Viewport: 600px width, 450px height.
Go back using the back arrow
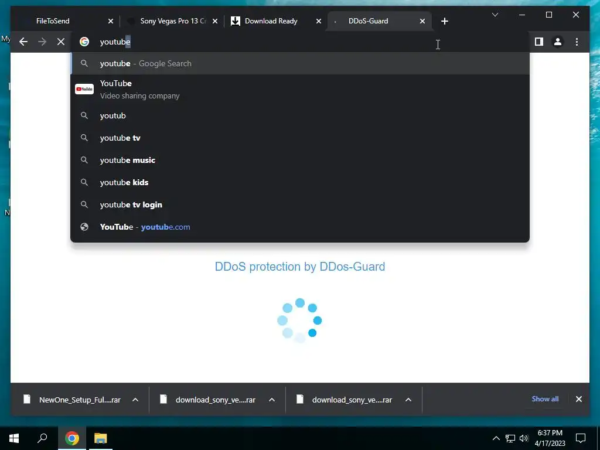click(23, 42)
